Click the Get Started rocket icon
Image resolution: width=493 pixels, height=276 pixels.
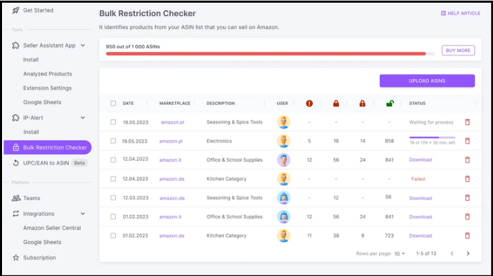16,10
